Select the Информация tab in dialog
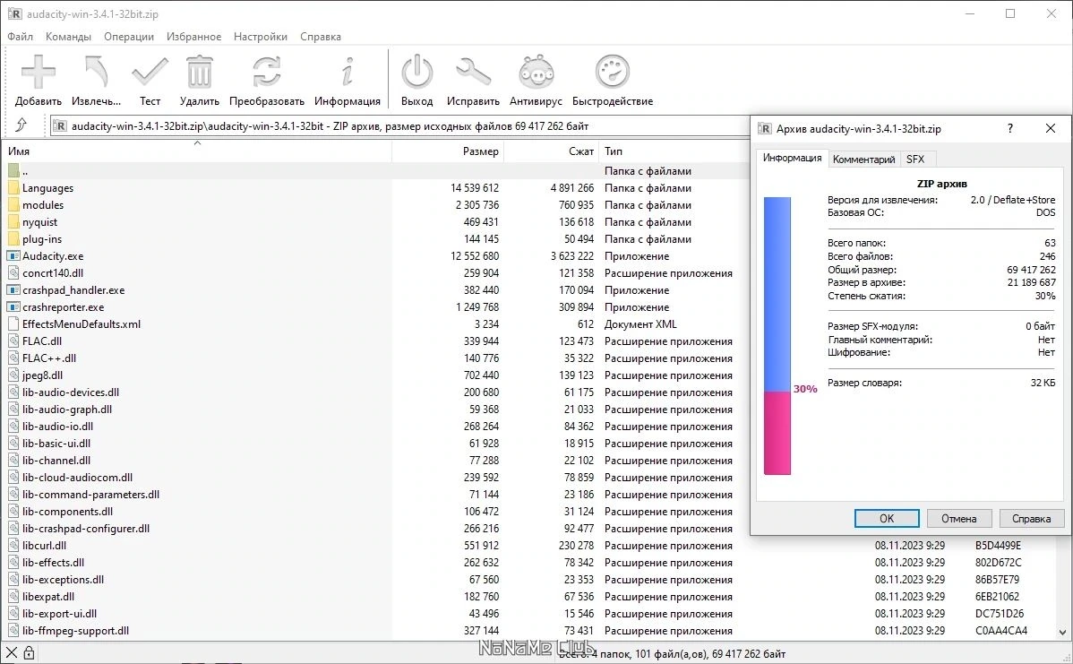The width and height of the screenshot is (1073, 664). (x=793, y=158)
